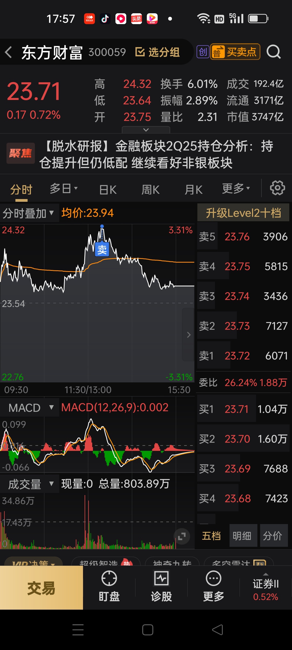Tap the Wi-Fi status icon
Viewport: 292px width, 650px height.
coord(204,19)
